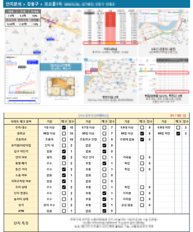The image size is (193, 232).
Task: Uncheck the 중학교 '85점 미만' checkbox
Action: (x=178, y=133)
